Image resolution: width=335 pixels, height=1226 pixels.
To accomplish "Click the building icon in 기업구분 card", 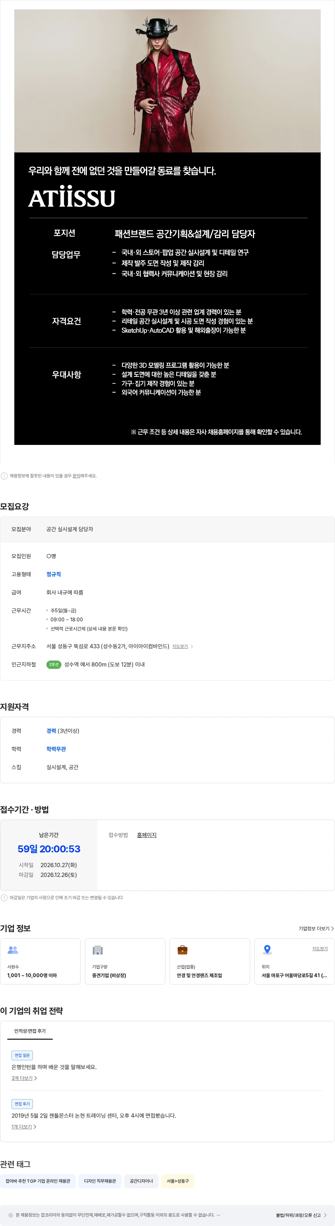I will [x=97, y=950].
